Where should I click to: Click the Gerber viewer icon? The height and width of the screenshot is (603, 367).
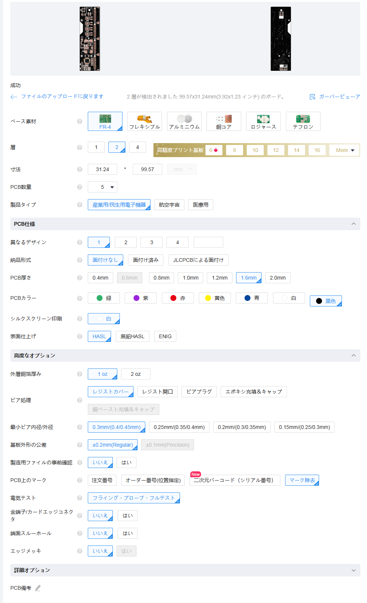(x=312, y=97)
